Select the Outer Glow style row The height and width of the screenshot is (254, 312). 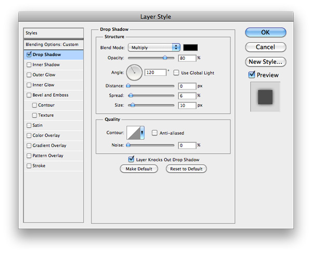point(54,75)
